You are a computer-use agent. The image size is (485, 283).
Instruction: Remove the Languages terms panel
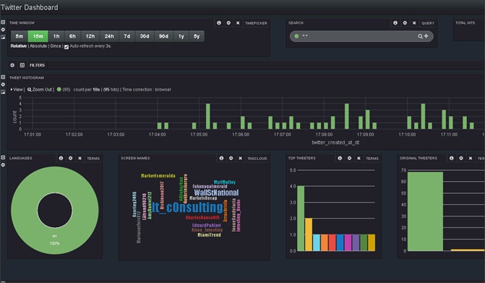click(x=80, y=159)
